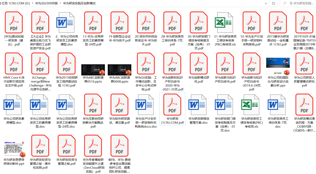The height and width of the screenshot is (174, 316).
Task: Select the 华为研发投资与管理之秘.pdf icon
Action: (67, 146)
